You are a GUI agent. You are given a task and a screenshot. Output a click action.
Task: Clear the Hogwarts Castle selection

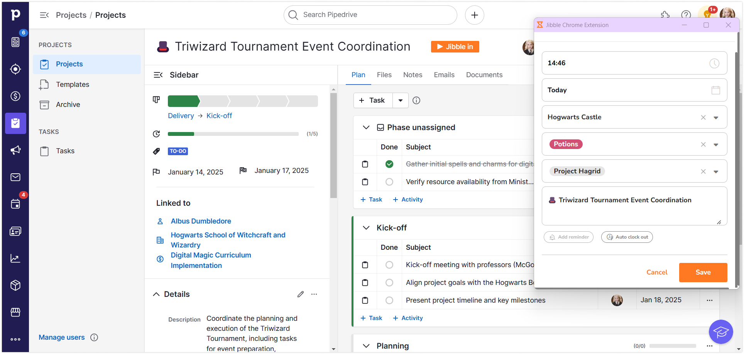(x=703, y=117)
